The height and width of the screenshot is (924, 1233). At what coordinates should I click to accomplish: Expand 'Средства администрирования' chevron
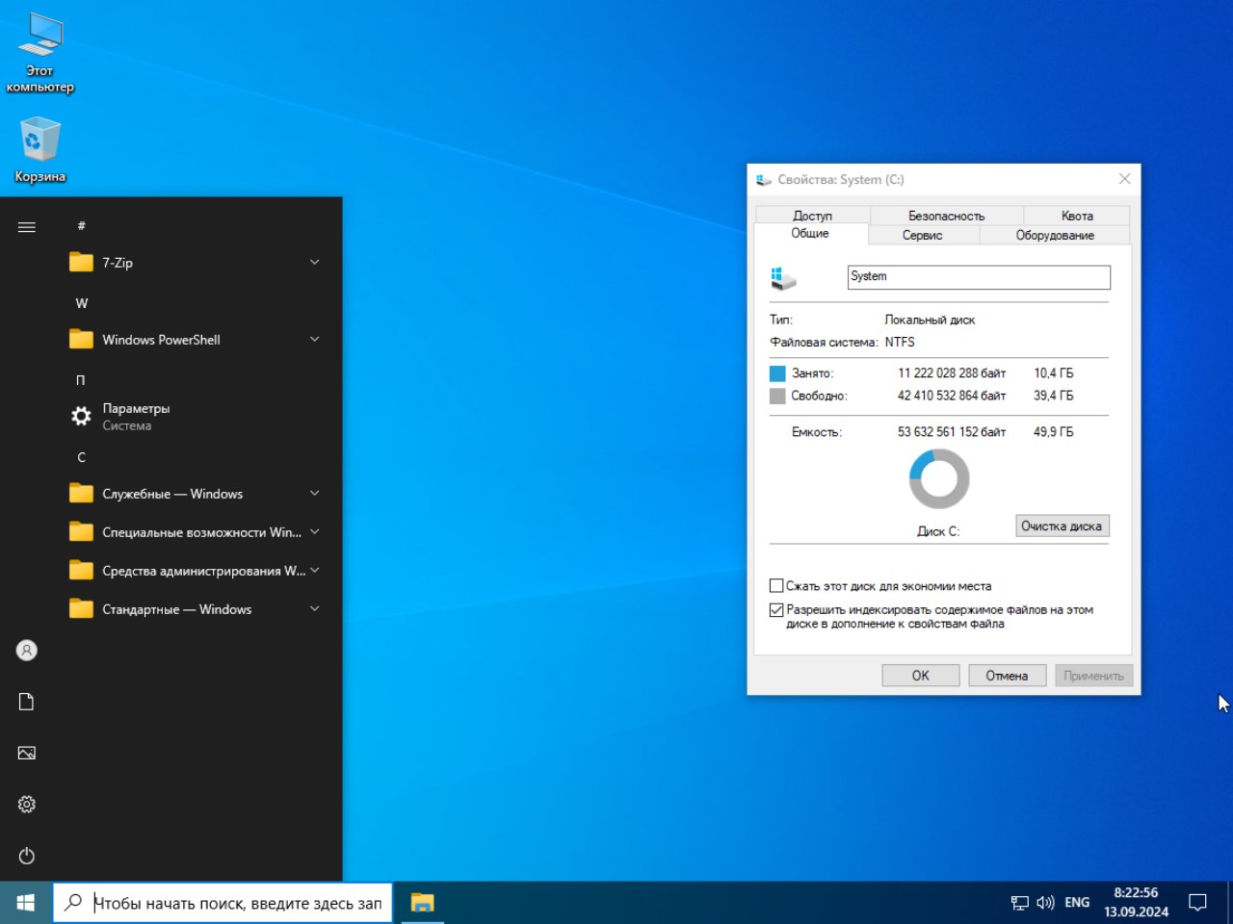(x=314, y=571)
